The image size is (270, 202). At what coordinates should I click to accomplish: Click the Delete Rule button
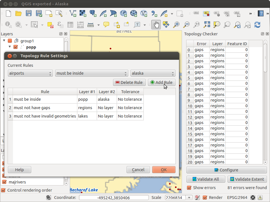tap(130, 82)
